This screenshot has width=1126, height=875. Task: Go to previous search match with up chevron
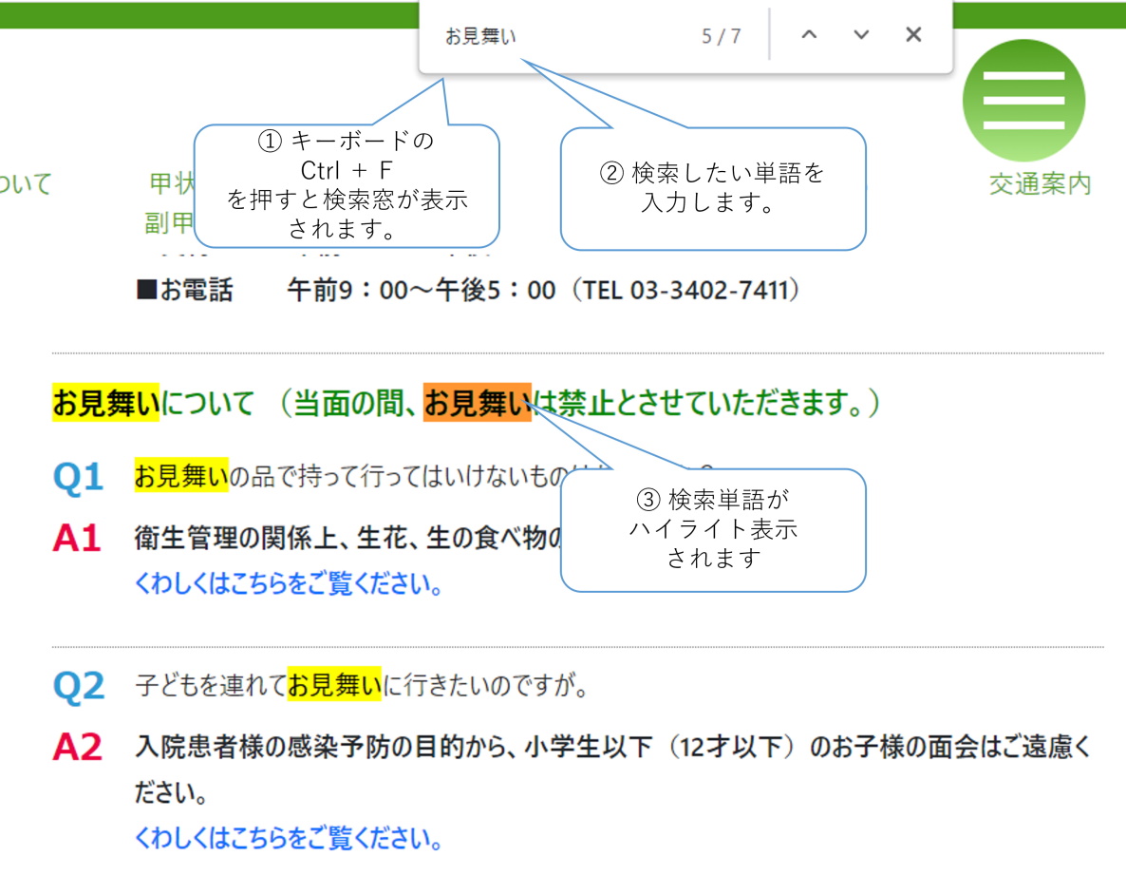(x=809, y=35)
